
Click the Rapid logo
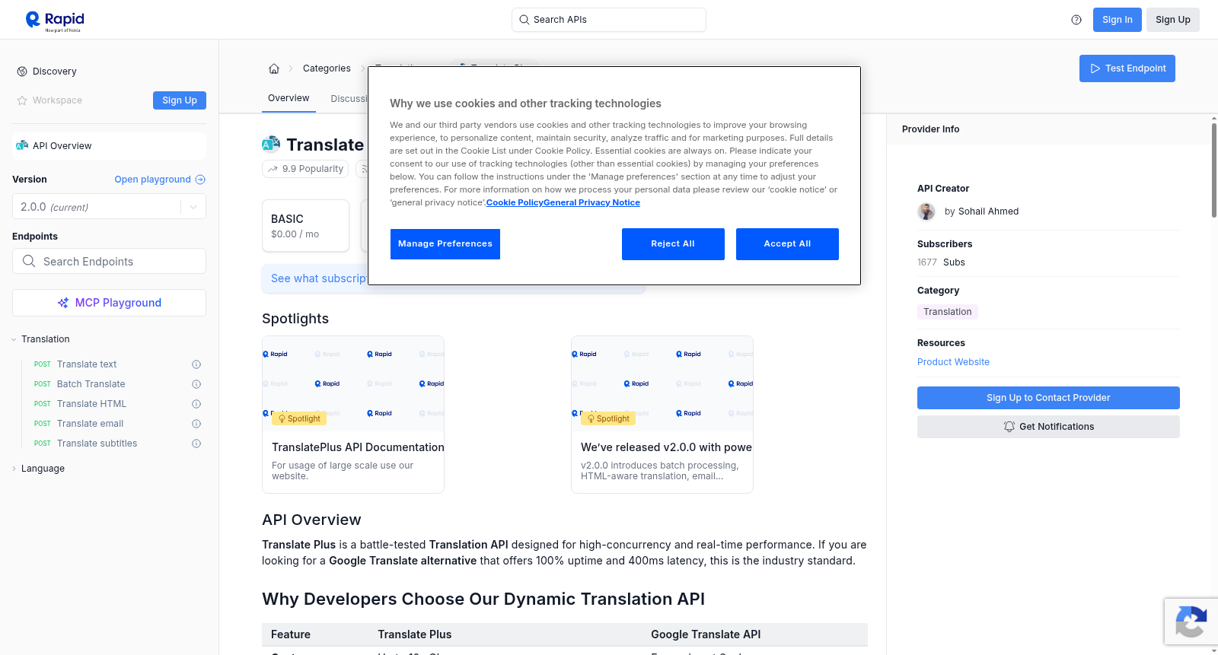point(55,21)
